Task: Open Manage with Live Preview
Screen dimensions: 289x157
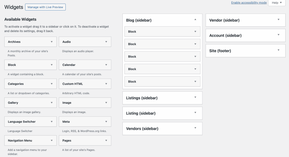Action: [x=45, y=7]
